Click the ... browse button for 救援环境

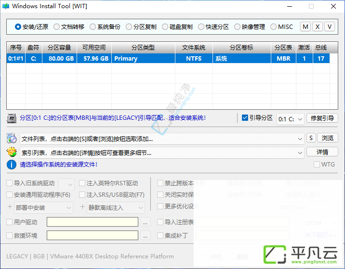coord(145,236)
